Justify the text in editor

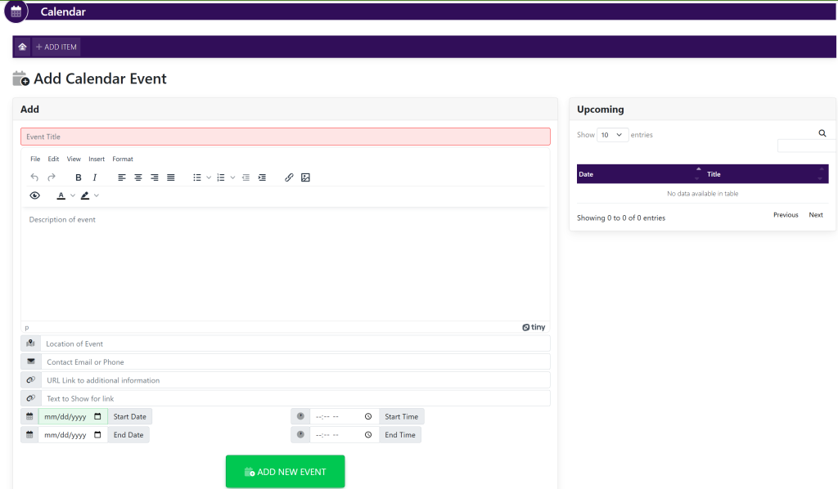click(x=171, y=177)
